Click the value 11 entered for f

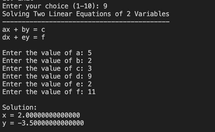(92, 92)
